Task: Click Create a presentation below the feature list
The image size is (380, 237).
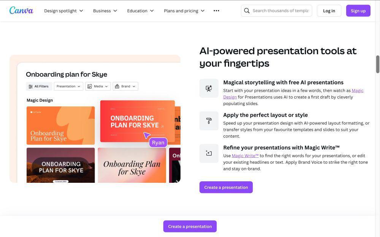Action: 226,187
